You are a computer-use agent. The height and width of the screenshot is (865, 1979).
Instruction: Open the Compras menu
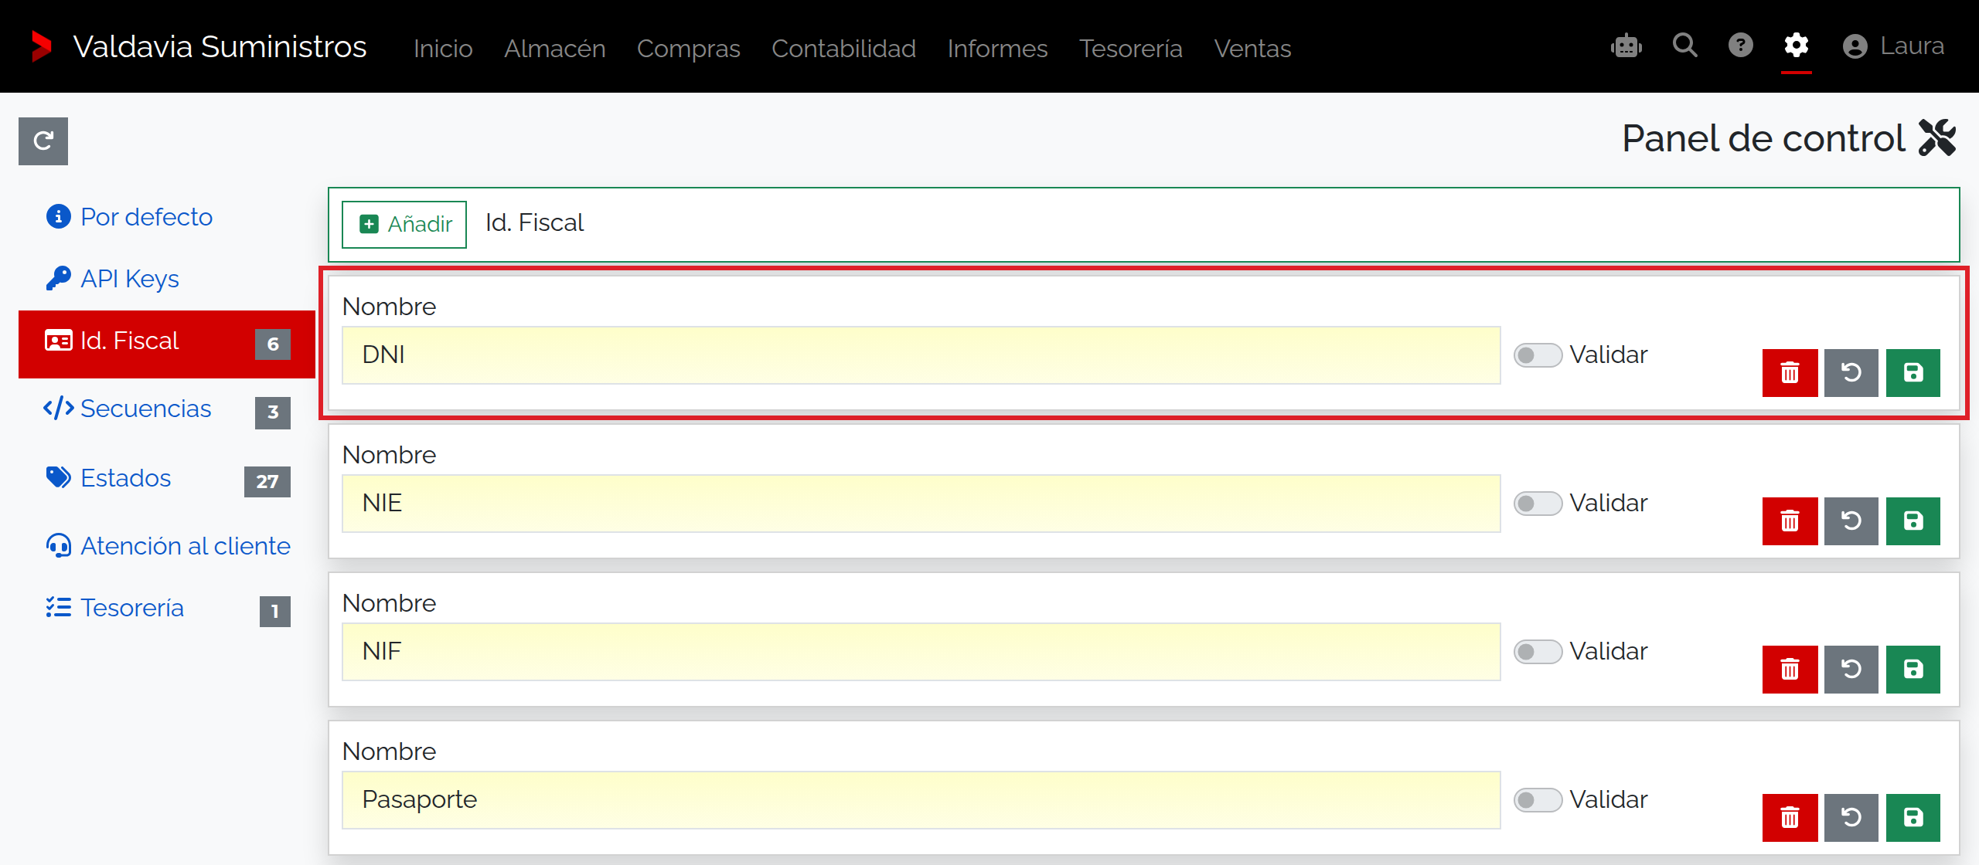point(689,48)
